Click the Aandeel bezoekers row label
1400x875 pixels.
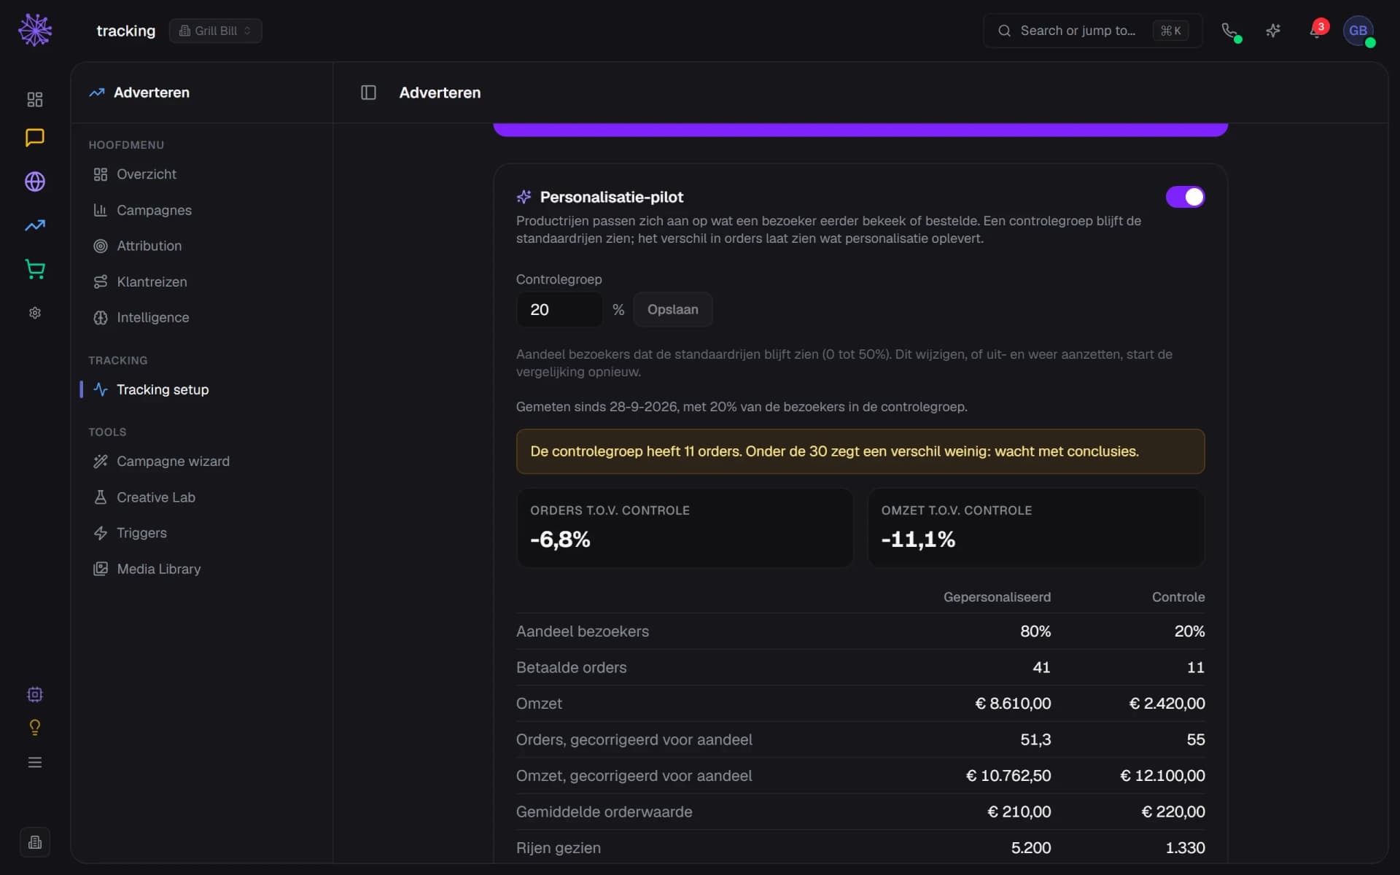click(582, 631)
